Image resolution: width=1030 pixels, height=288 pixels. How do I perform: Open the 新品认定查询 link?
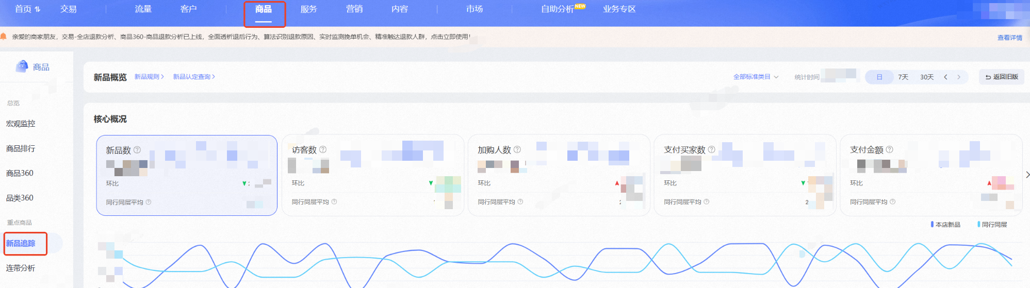point(194,77)
